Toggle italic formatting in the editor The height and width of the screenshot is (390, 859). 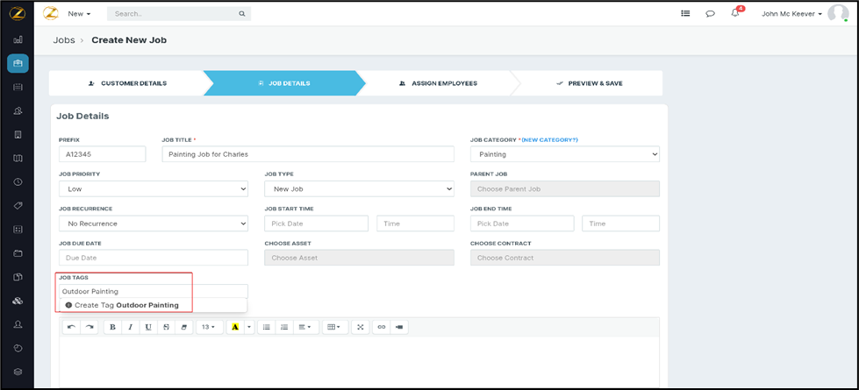131,327
